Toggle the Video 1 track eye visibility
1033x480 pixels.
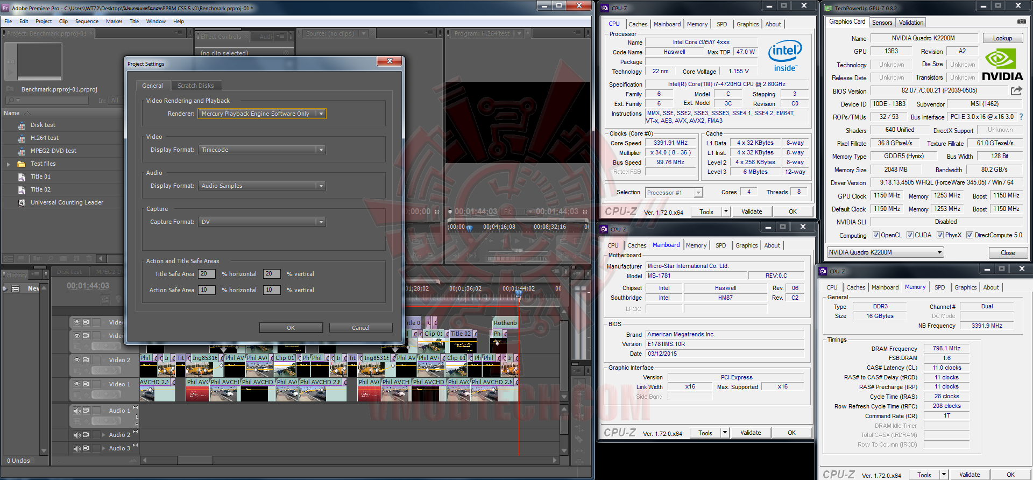point(77,384)
